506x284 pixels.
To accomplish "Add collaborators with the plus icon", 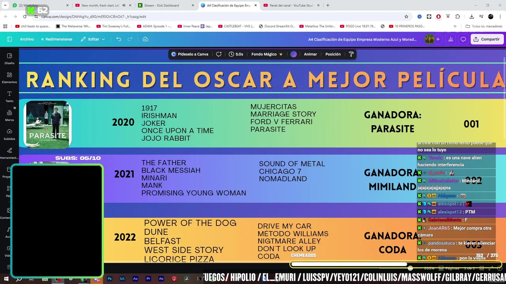I will click(x=438, y=39).
